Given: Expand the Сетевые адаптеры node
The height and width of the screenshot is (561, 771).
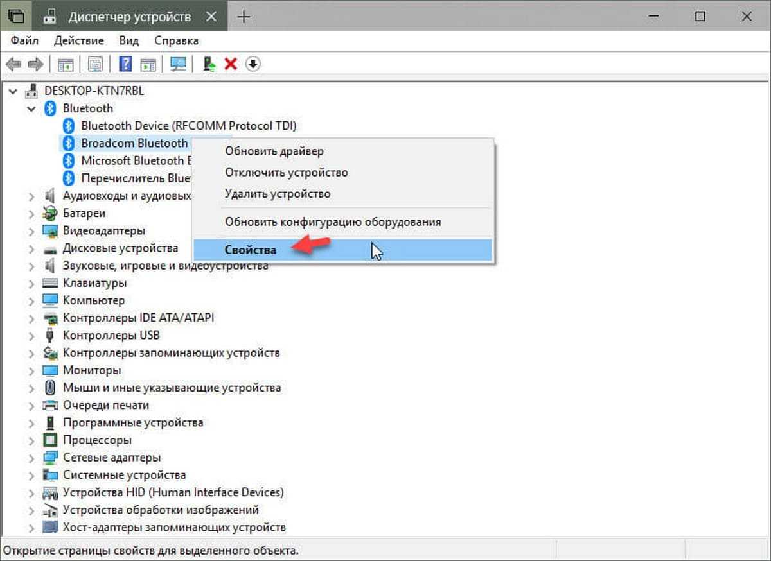Looking at the screenshot, I should pos(31,458).
